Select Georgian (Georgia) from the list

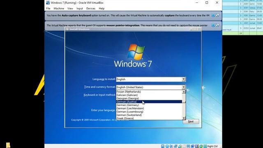(149, 98)
